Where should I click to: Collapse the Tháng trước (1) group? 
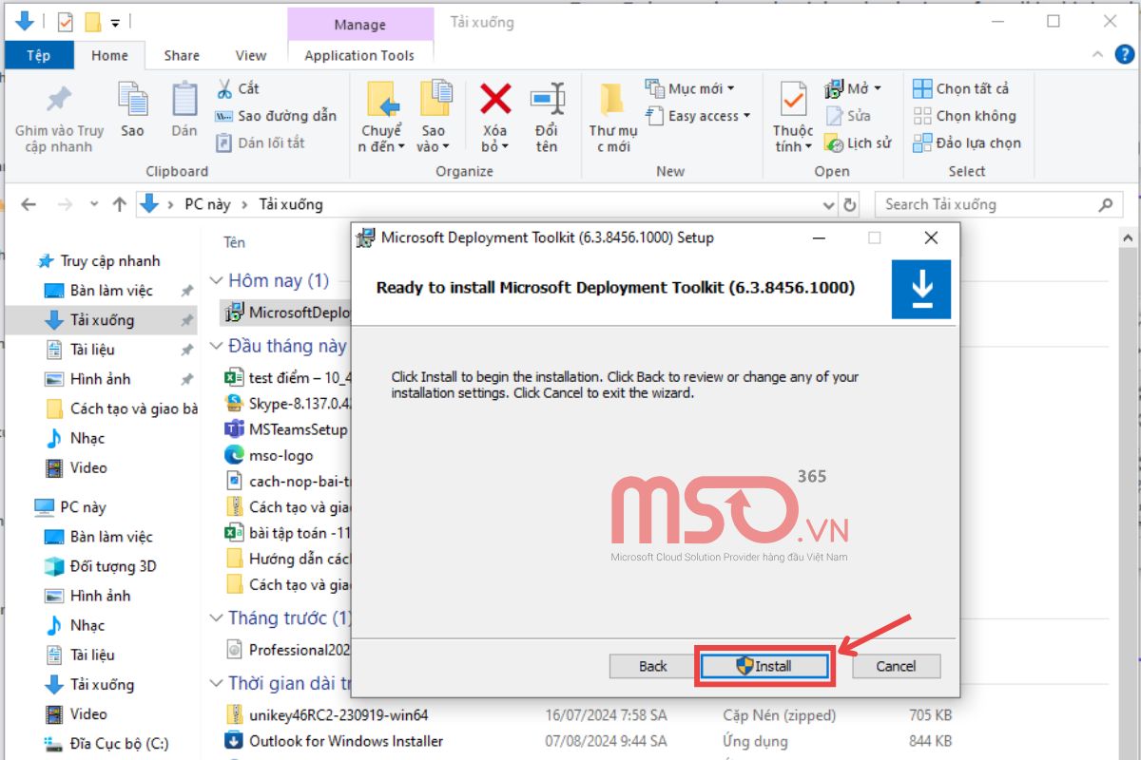click(216, 618)
